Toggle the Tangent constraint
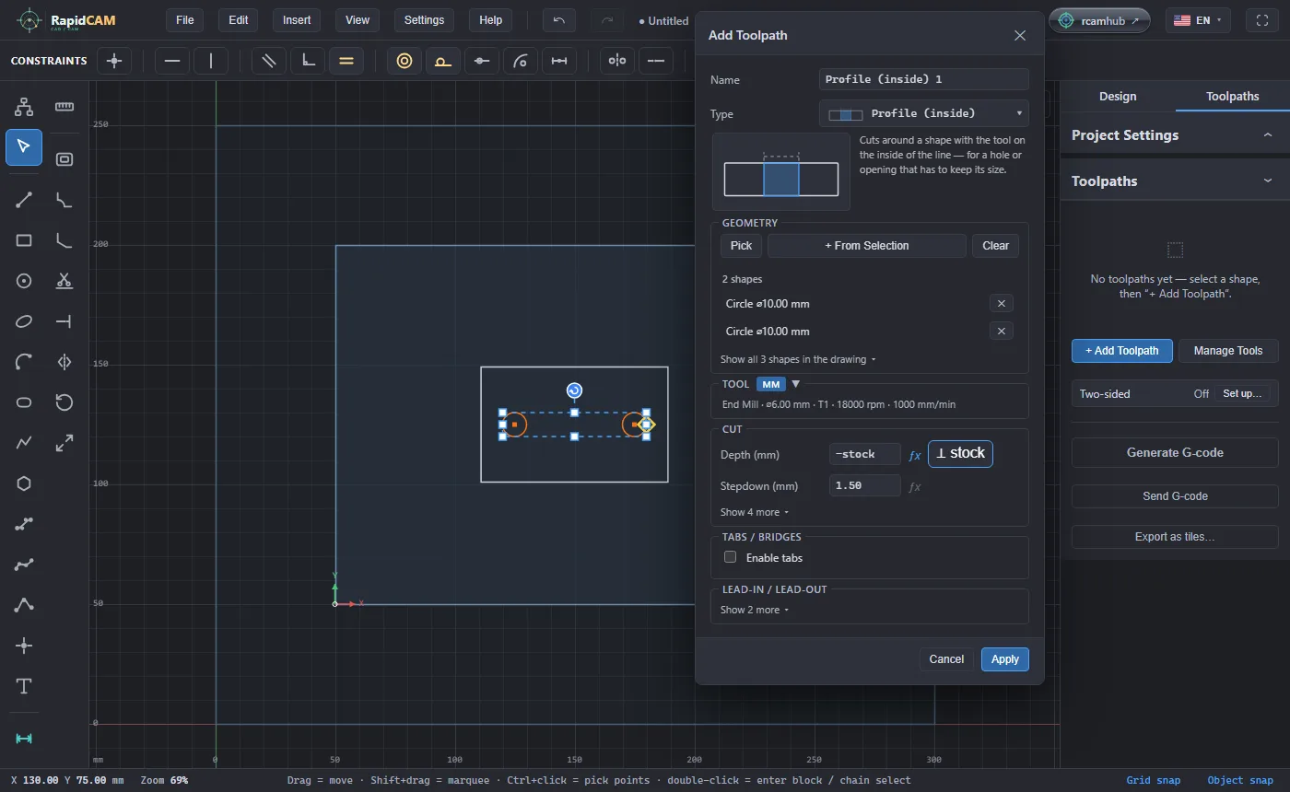 point(443,61)
